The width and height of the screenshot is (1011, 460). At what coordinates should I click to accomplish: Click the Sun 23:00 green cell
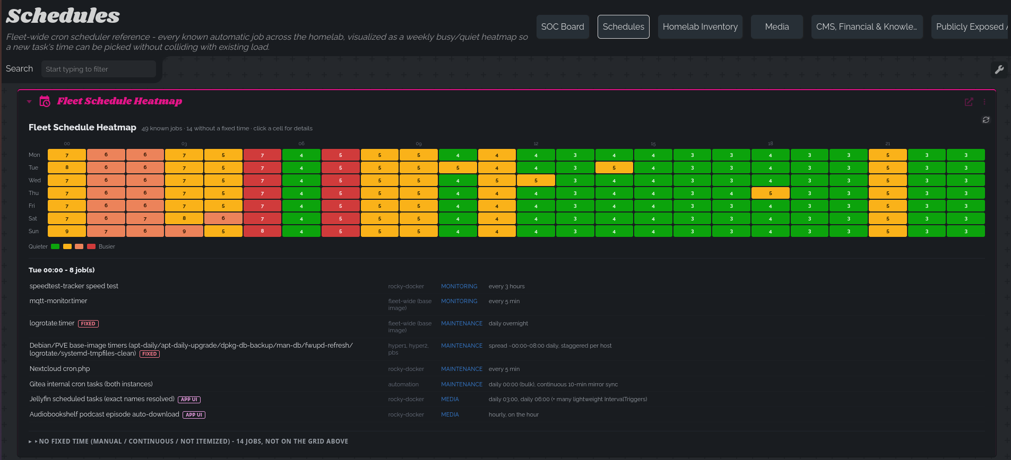(966, 231)
